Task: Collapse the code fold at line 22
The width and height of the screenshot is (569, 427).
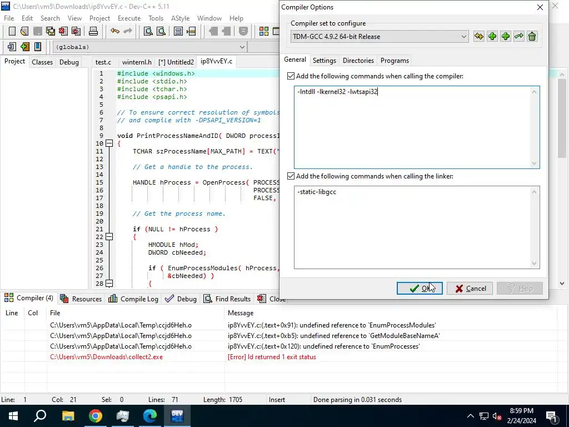Action: tap(109, 237)
